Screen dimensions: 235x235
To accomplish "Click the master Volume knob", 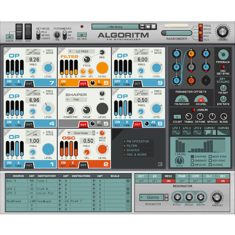I will click(x=223, y=31).
